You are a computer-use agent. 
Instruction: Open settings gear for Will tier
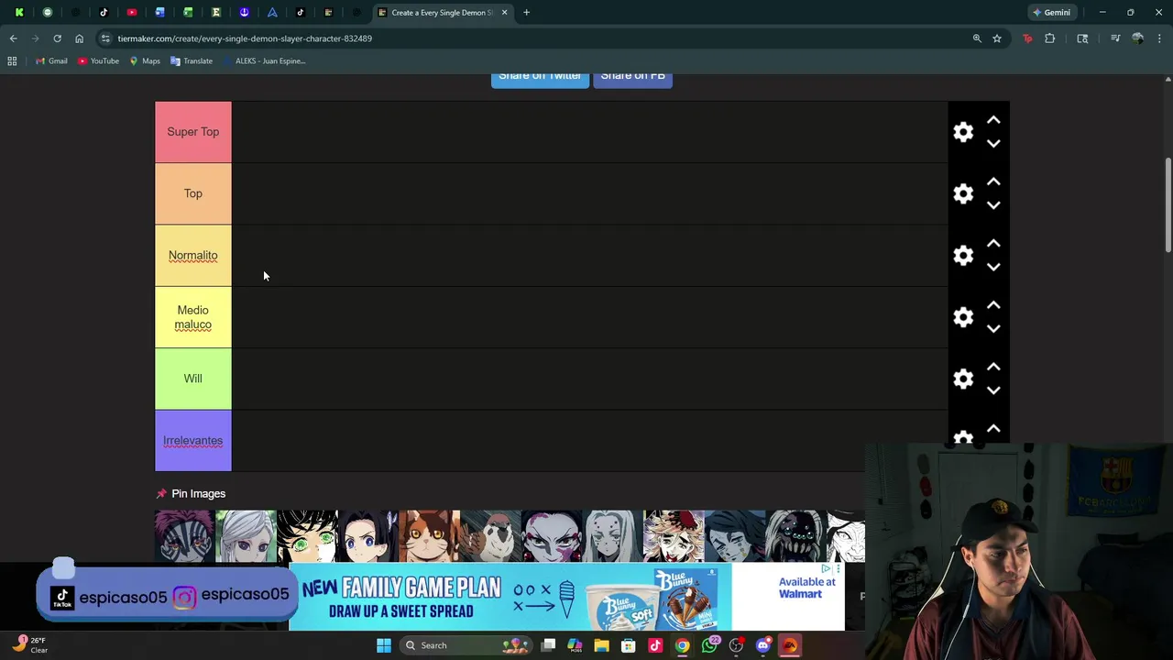click(x=963, y=379)
